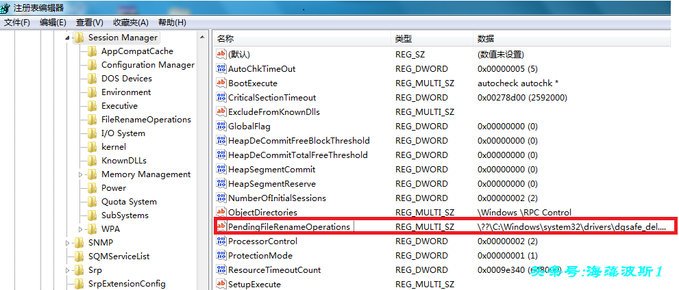Click the Session Manager folder icon
679x290 pixels.
pos(79,38)
